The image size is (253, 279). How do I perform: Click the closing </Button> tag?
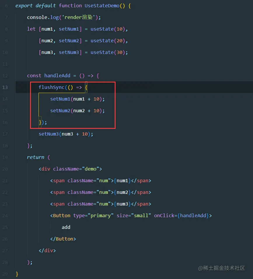[63, 239]
